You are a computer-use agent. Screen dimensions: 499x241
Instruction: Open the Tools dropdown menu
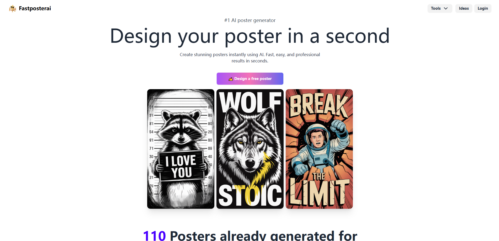(439, 8)
